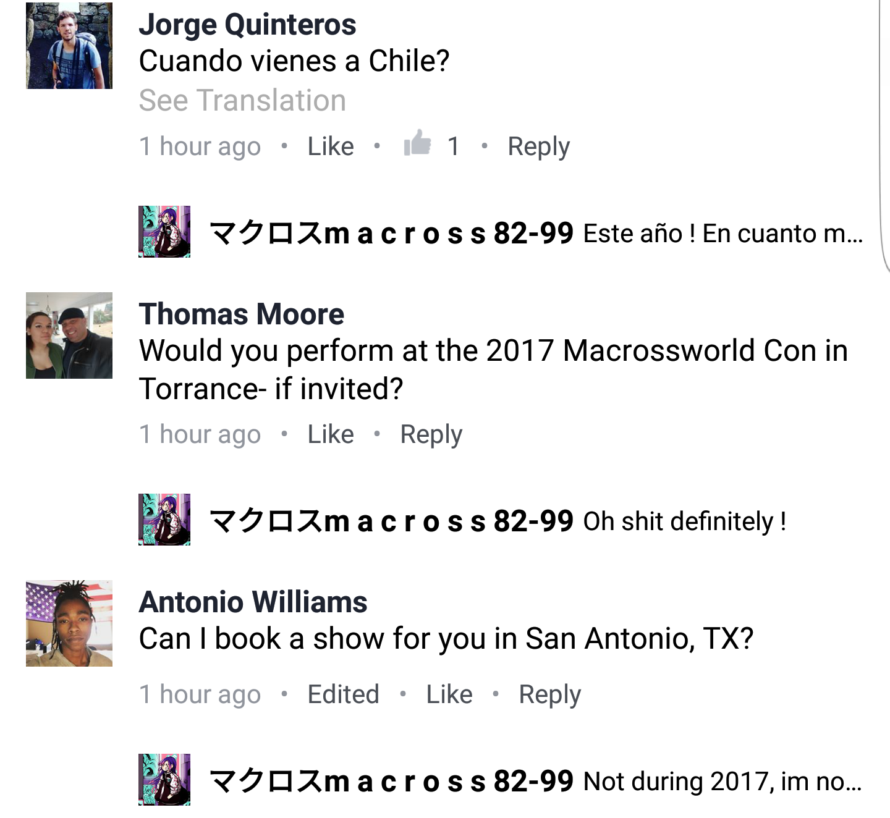Open Antonio Williams' profile picture

click(x=69, y=623)
